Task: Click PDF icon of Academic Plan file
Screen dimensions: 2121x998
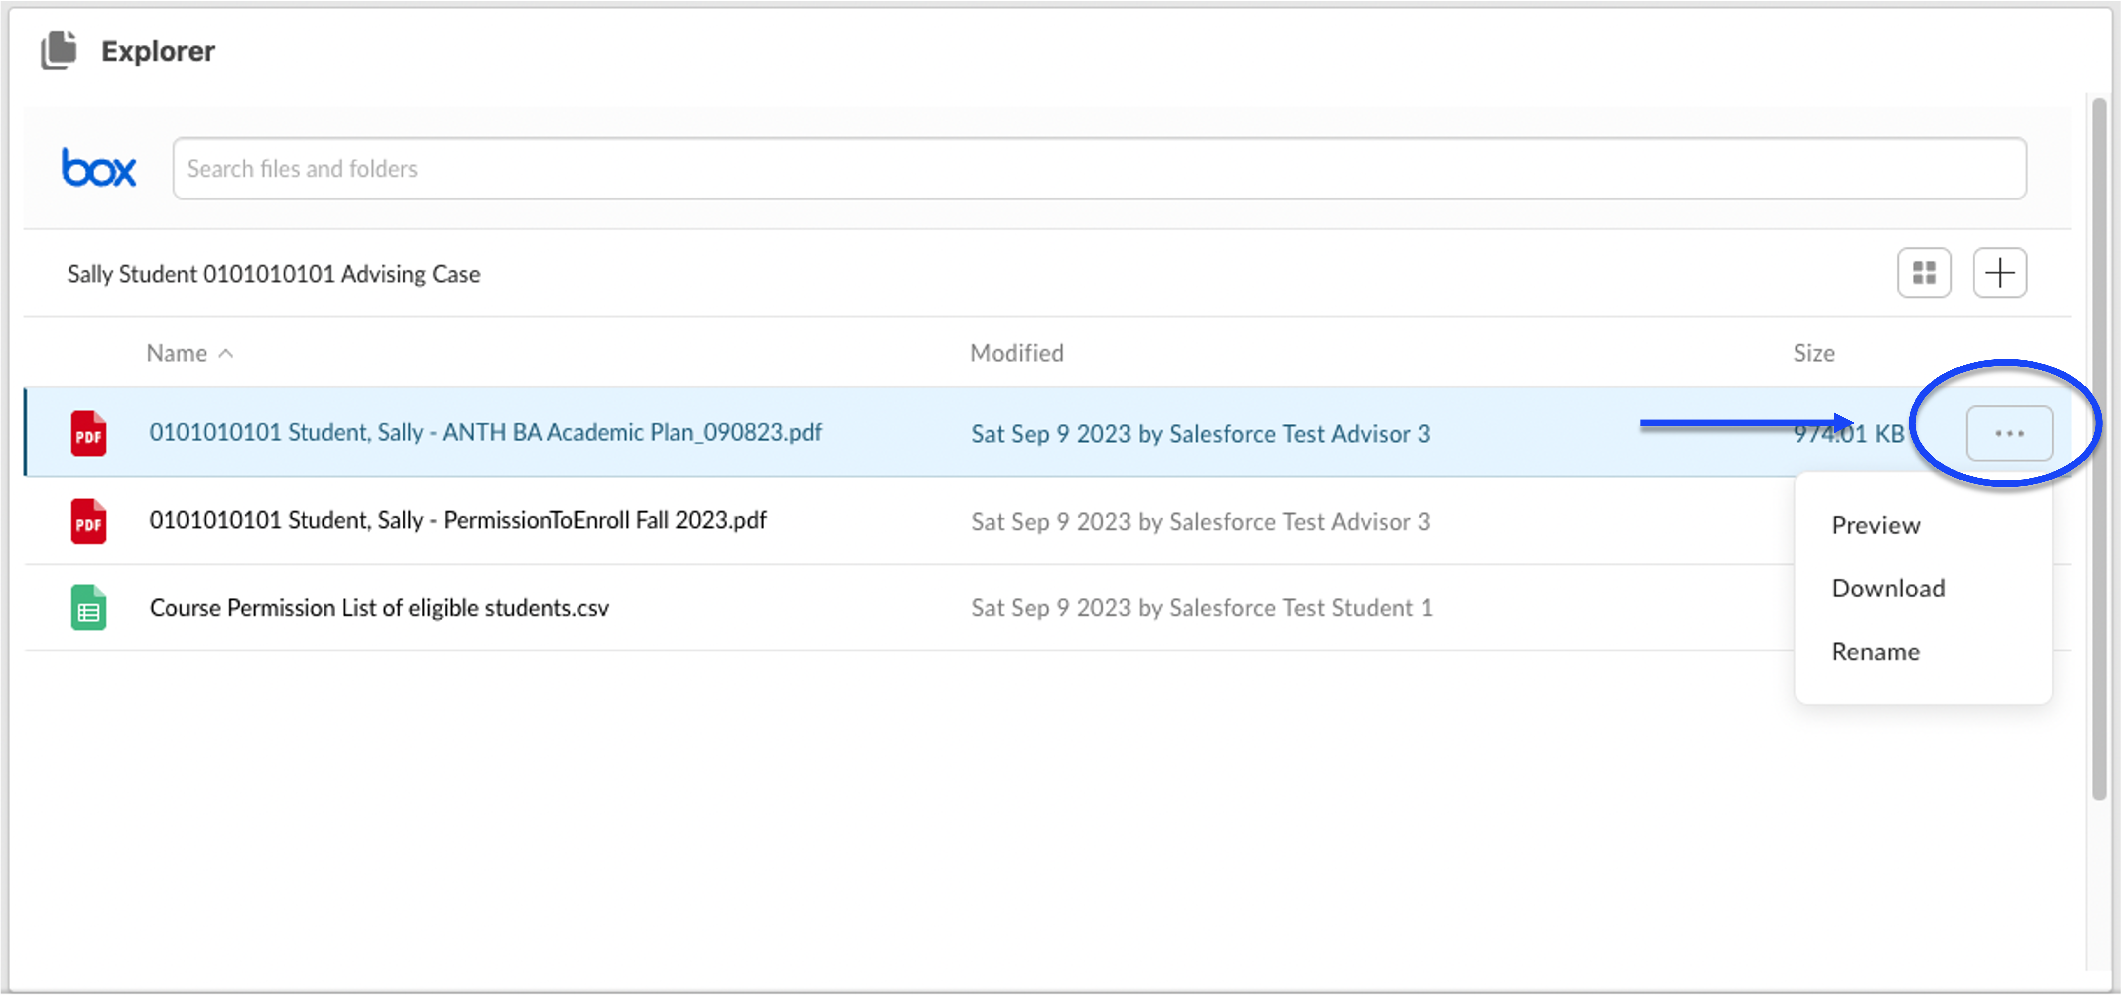Action: (x=88, y=434)
